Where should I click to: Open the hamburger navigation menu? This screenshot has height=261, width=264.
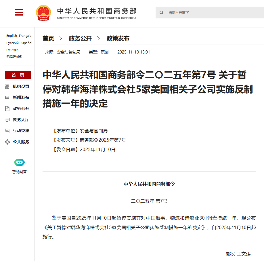coord(19,13)
